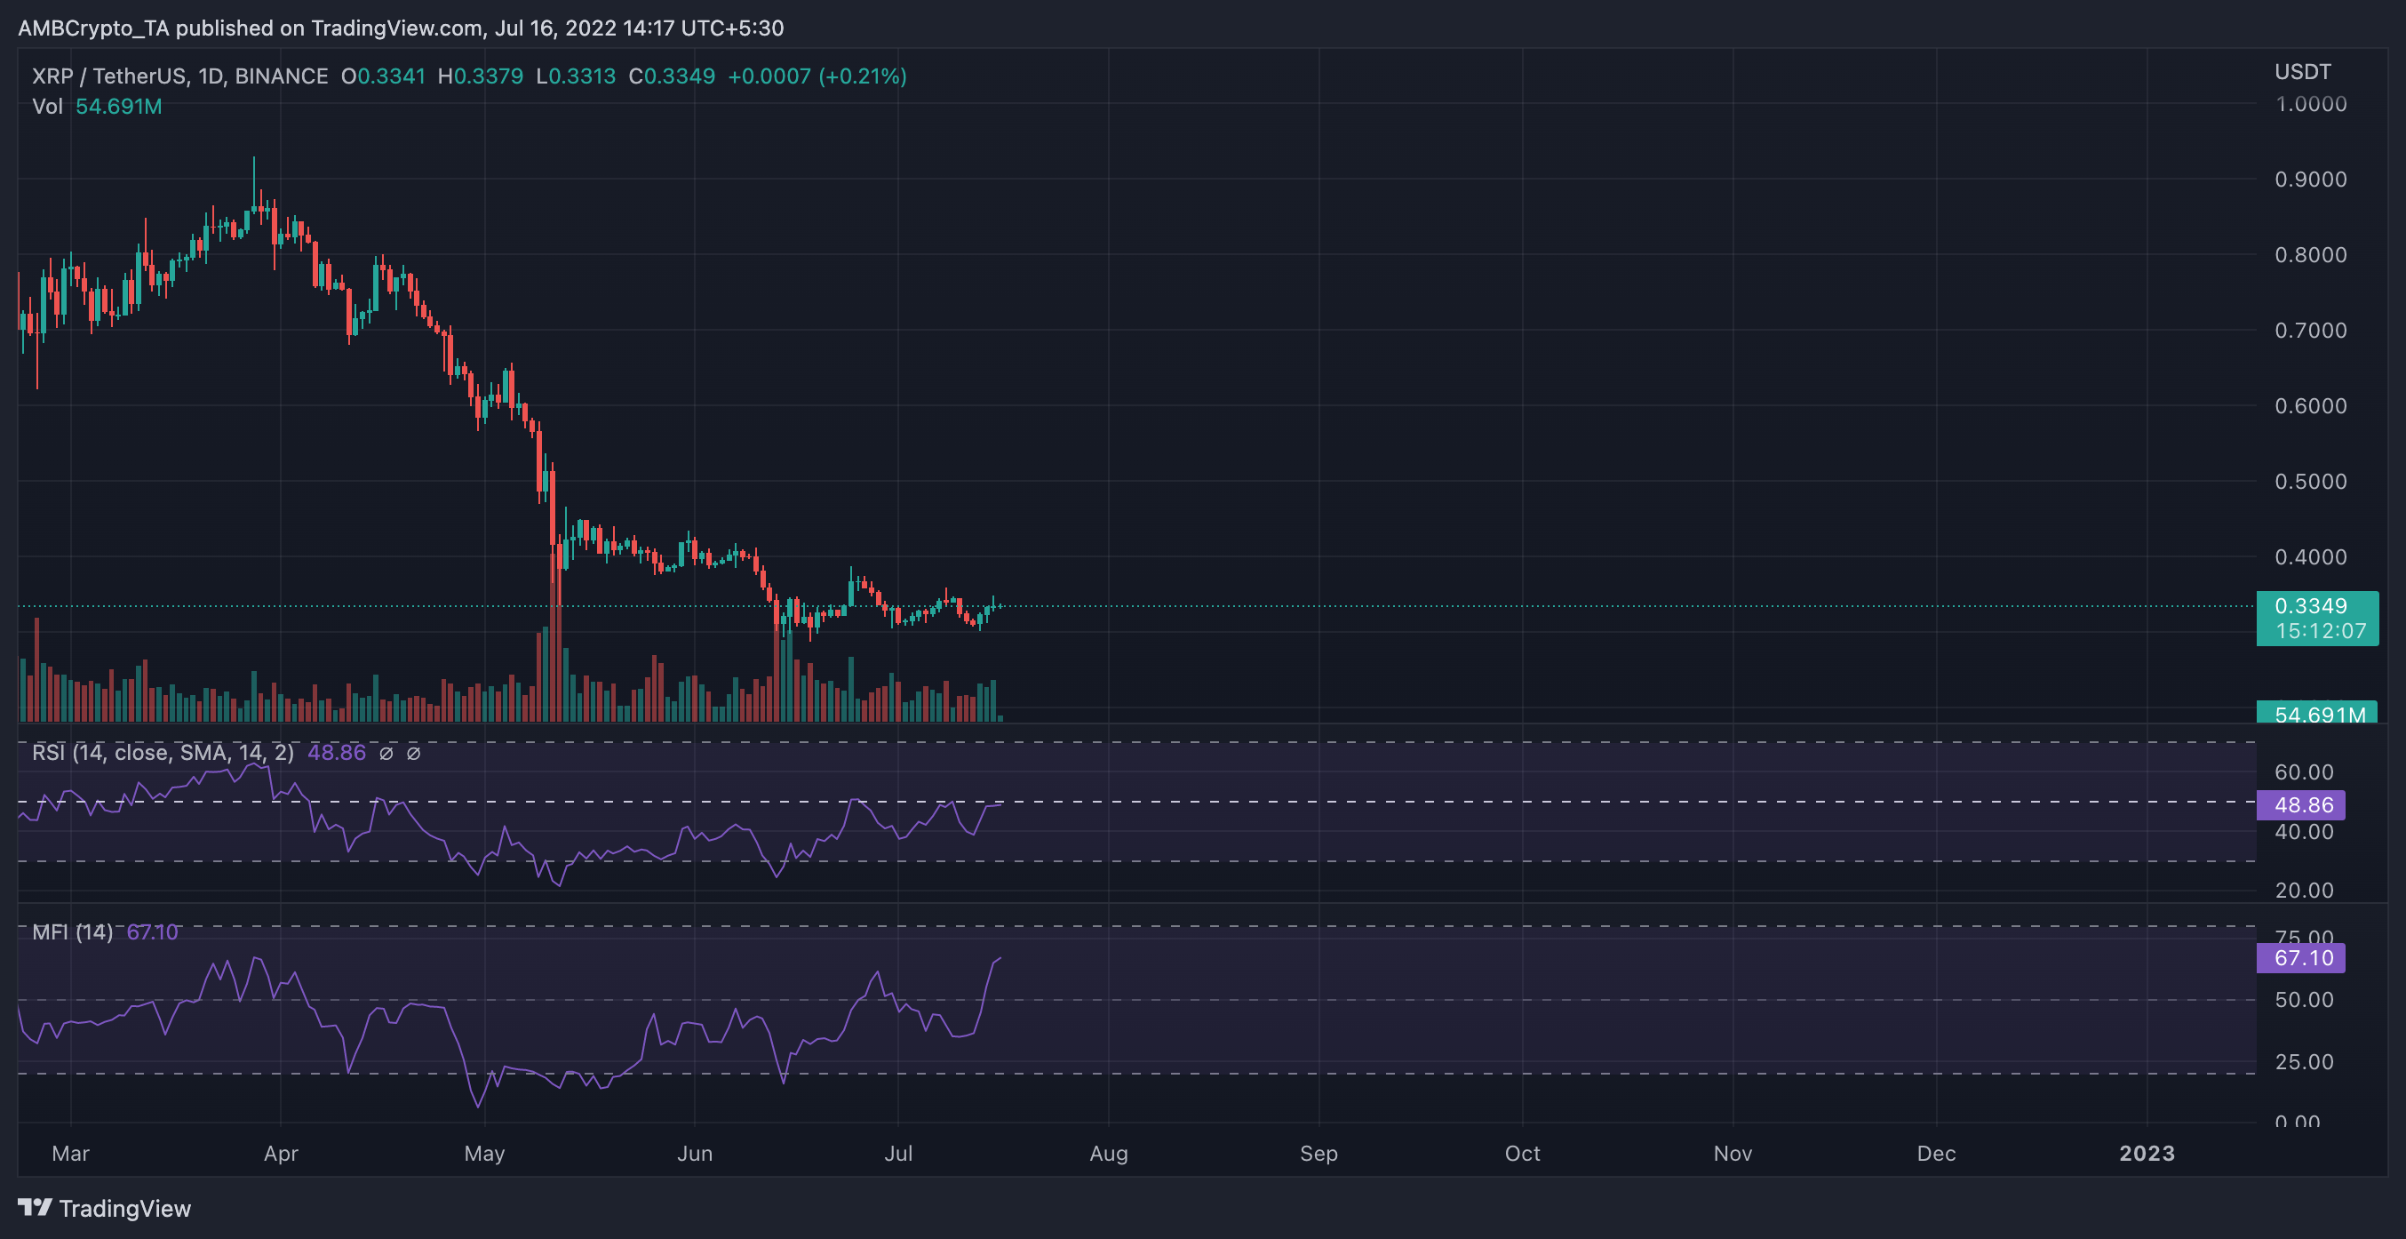Click the MFI (14) indicator legend
Viewport: 2406px width, 1239px height.
click(x=72, y=932)
